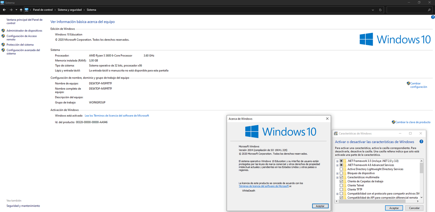Enable Active Directory Lightweight Directory Services
The image size is (435, 212).
coord(341,169)
